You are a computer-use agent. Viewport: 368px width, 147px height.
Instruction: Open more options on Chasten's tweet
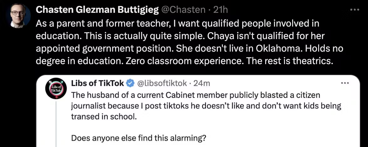pos(354,10)
